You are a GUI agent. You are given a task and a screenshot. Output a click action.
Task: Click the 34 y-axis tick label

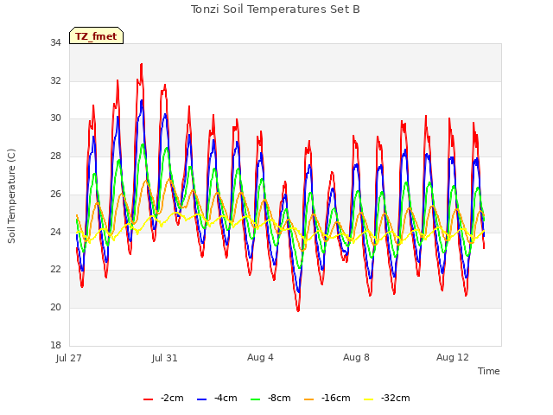55,42
